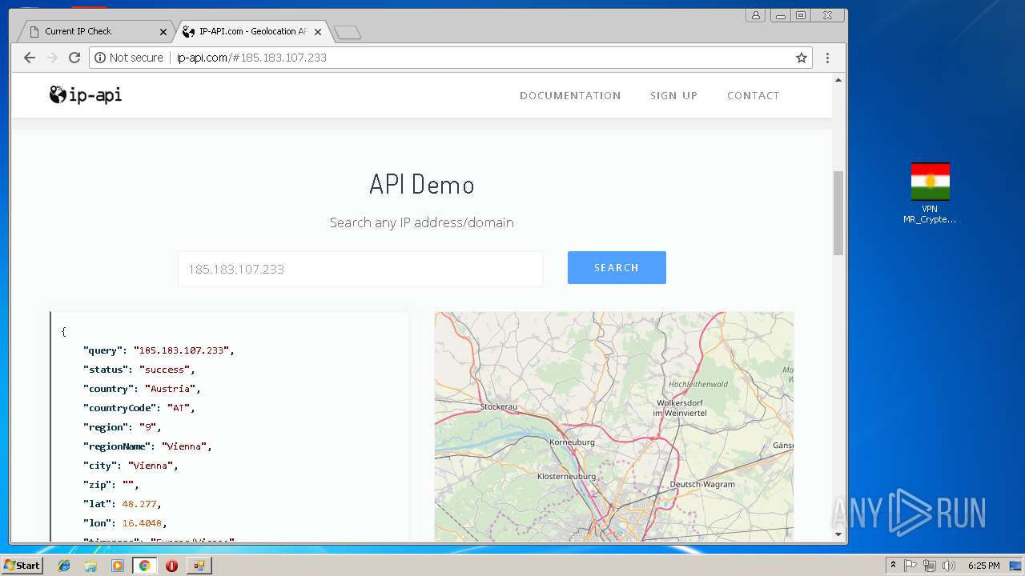The height and width of the screenshot is (576, 1025).
Task: Open the DOCUMENTATION menu link
Action: (570, 95)
